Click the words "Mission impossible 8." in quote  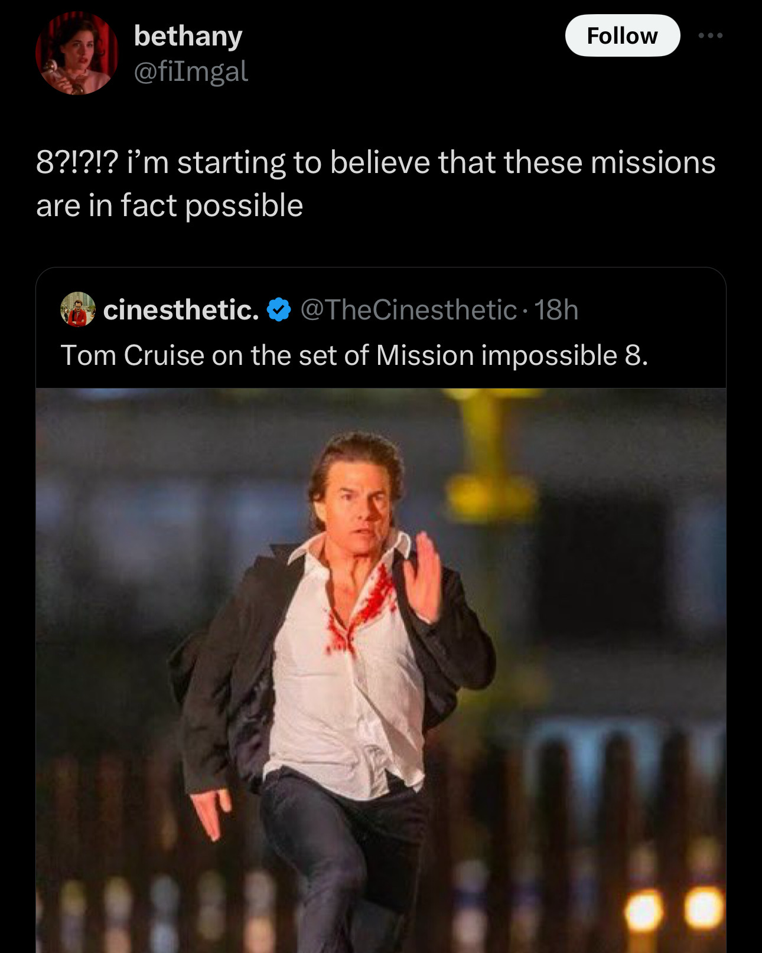tap(512, 355)
